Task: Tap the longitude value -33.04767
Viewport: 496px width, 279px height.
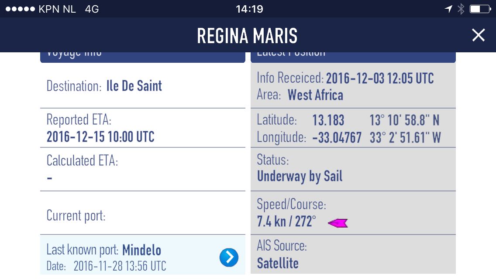Action: (x=337, y=138)
